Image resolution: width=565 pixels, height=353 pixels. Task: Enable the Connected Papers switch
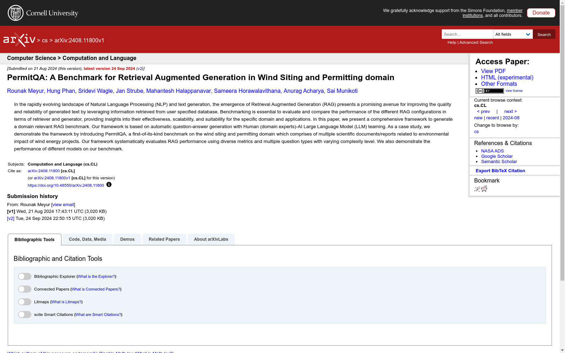coord(25,289)
